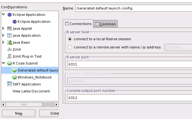Click the Connections tab icon
Screen dimensions: 192x119
point(67,23)
